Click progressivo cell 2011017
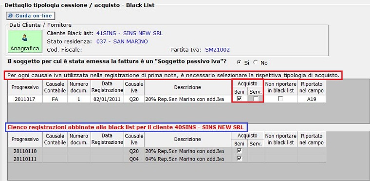370x181 pixels. (x=25, y=99)
